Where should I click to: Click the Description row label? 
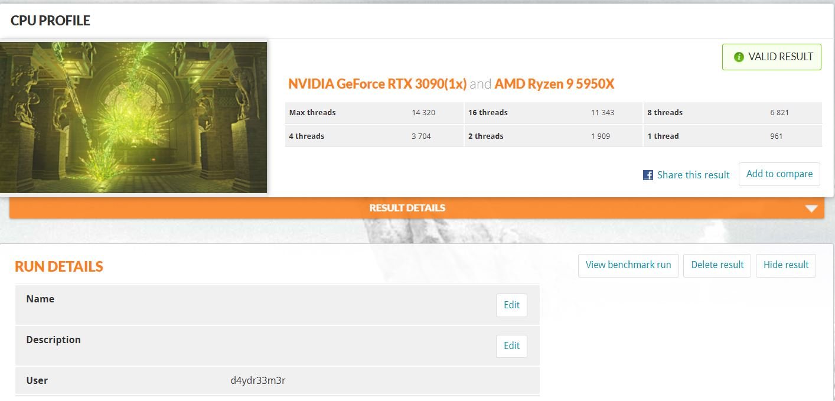pyautogui.click(x=53, y=340)
